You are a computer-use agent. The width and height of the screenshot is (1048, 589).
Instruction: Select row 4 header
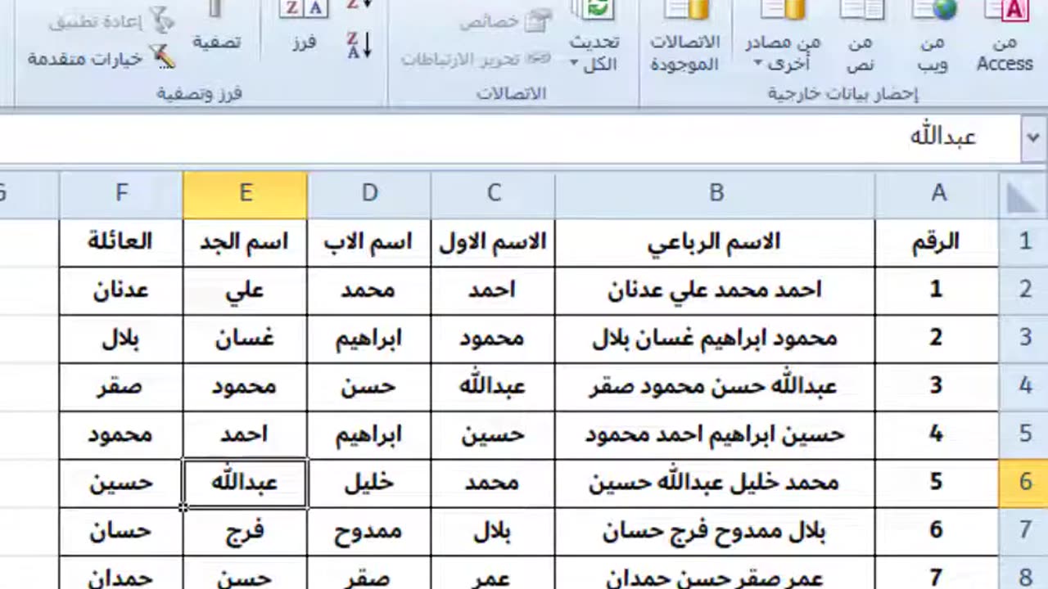coord(1024,386)
